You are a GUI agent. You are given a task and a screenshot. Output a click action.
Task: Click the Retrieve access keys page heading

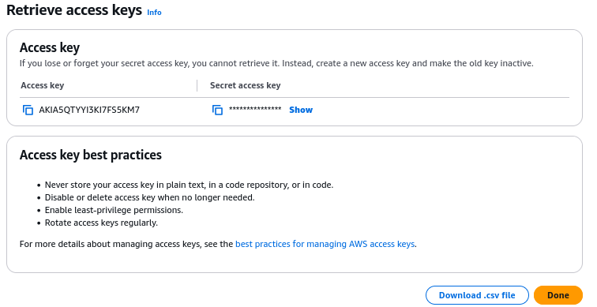click(74, 10)
